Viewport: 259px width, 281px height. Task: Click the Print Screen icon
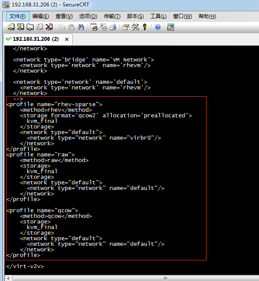click(94, 27)
